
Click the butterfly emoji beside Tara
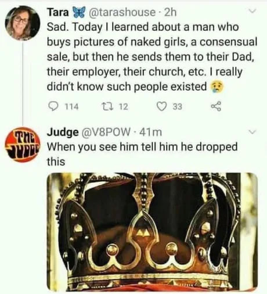[x=79, y=12]
